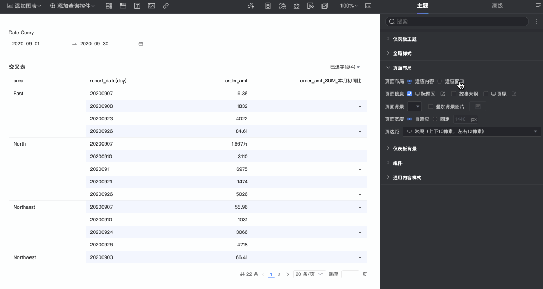
Task: Open the 页面背景 color picker swatch
Action: tap(415, 107)
